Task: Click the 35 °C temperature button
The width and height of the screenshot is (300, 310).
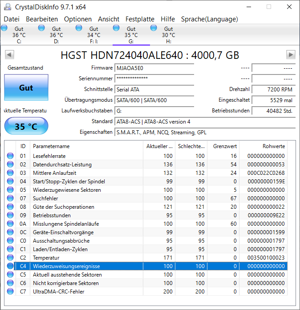Action: pos(26,126)
